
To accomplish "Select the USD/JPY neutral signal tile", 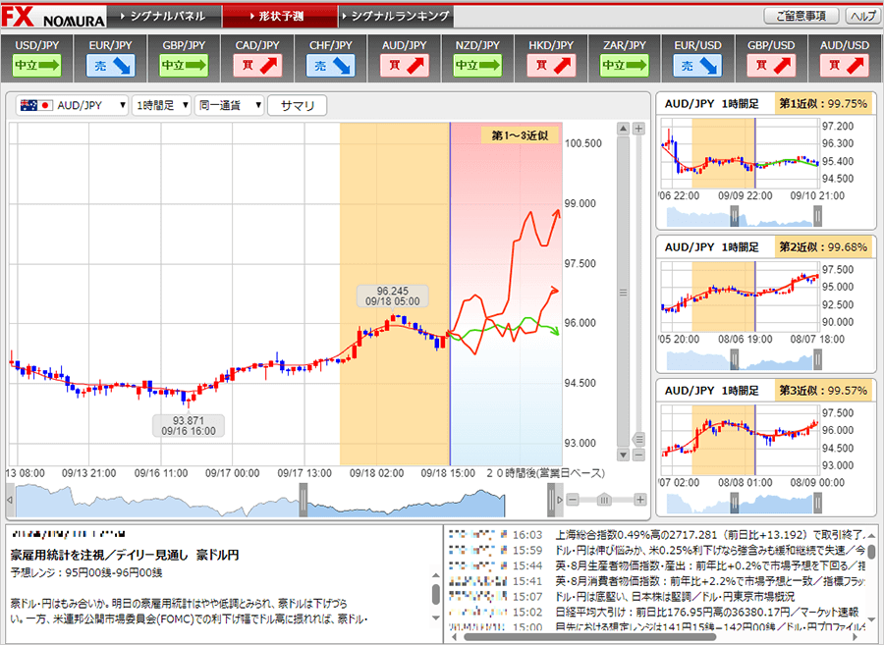I will click(x=36, y=59).
